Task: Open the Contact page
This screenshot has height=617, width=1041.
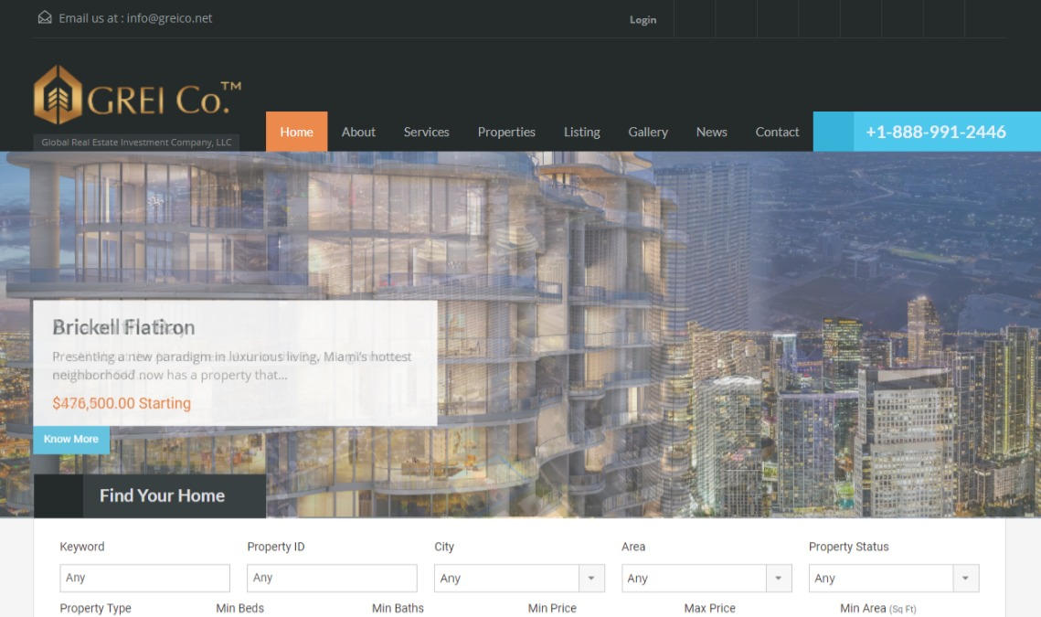Action: click(777, 132)
